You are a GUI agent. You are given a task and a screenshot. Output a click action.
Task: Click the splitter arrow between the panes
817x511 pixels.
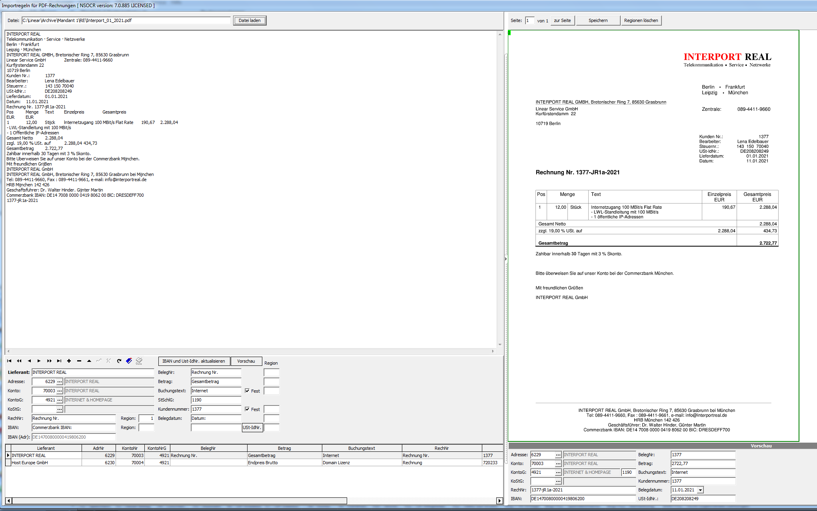[505, 259]
